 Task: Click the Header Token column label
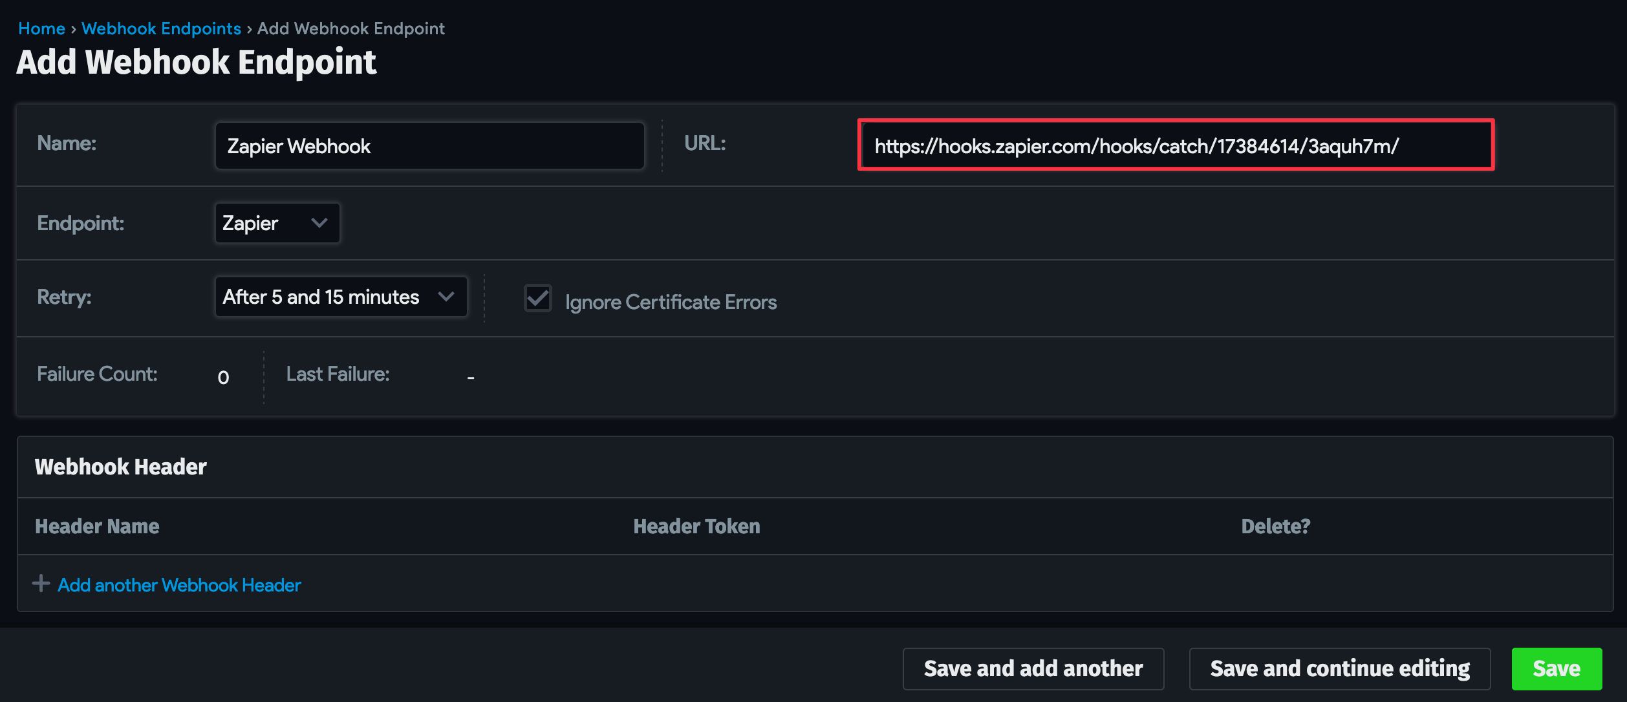(x=696, y=526)
